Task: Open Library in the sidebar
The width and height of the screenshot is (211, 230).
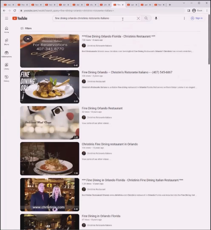Action: pyautogui.click(x=6, y=66)
